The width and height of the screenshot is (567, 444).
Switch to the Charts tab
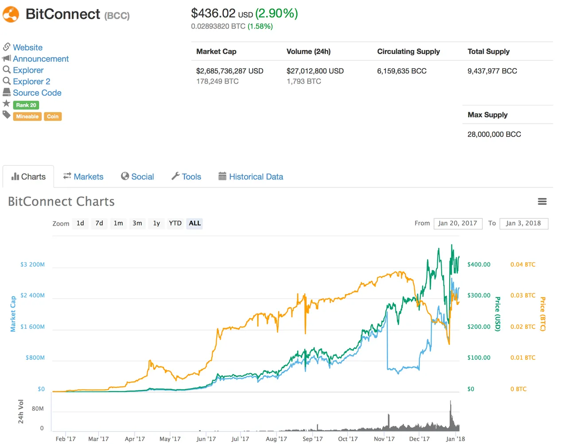tap(28, 176)
